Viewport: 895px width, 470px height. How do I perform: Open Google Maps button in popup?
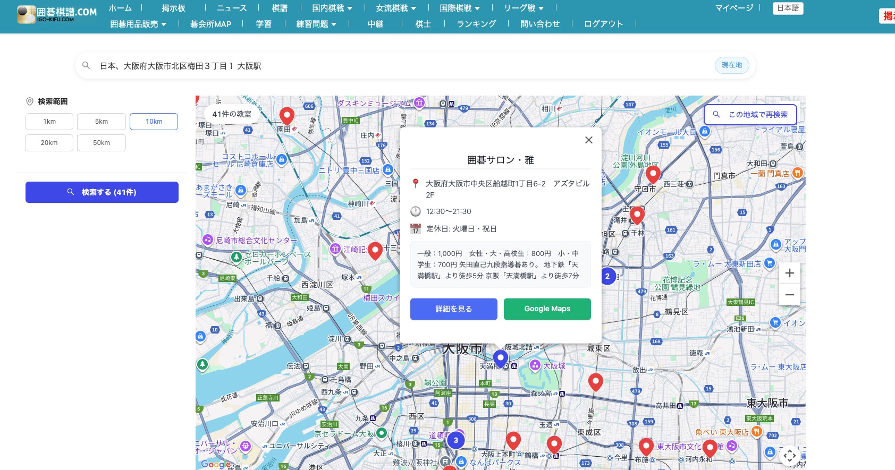click(547, 309)
